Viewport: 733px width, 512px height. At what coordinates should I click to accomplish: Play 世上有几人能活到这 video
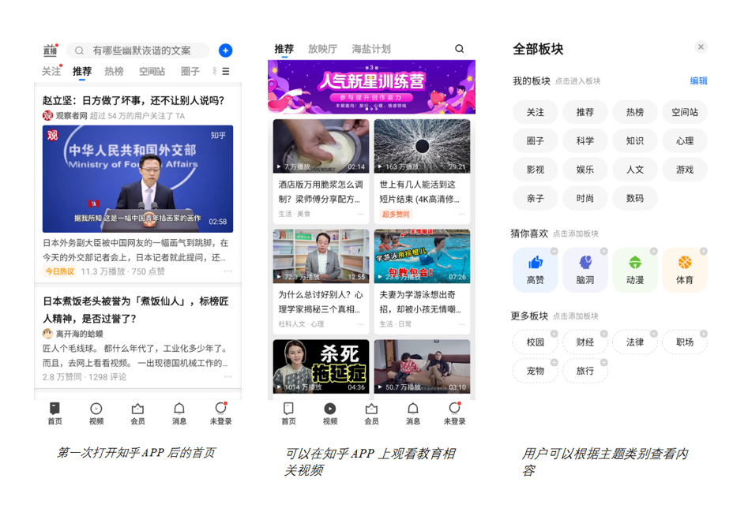tap(422, 146)
